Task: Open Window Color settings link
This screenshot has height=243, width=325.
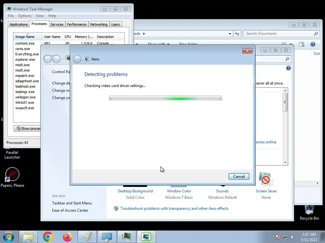Action: (179, 191)
